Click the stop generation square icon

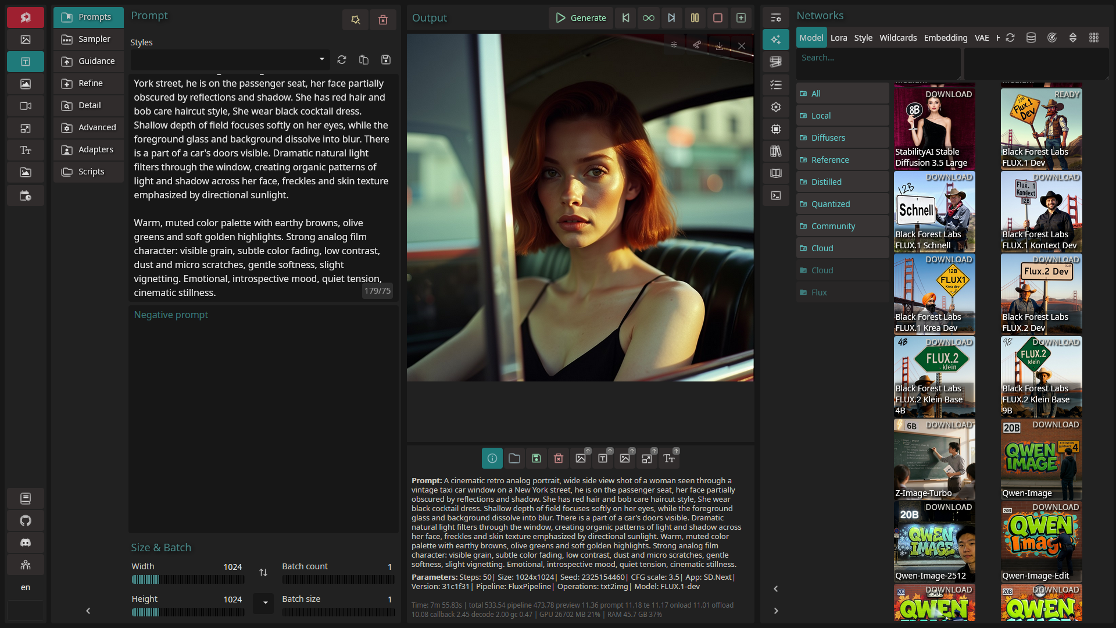pyautogui.click(x=718, y=17)
